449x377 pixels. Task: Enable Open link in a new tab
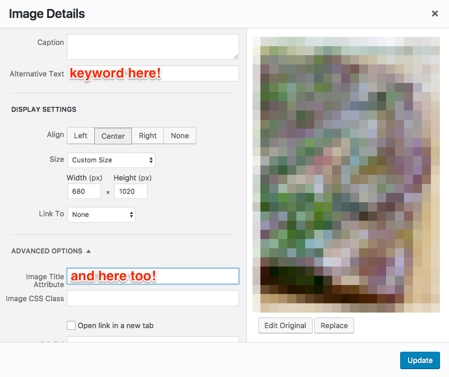[x=71, y=325]
